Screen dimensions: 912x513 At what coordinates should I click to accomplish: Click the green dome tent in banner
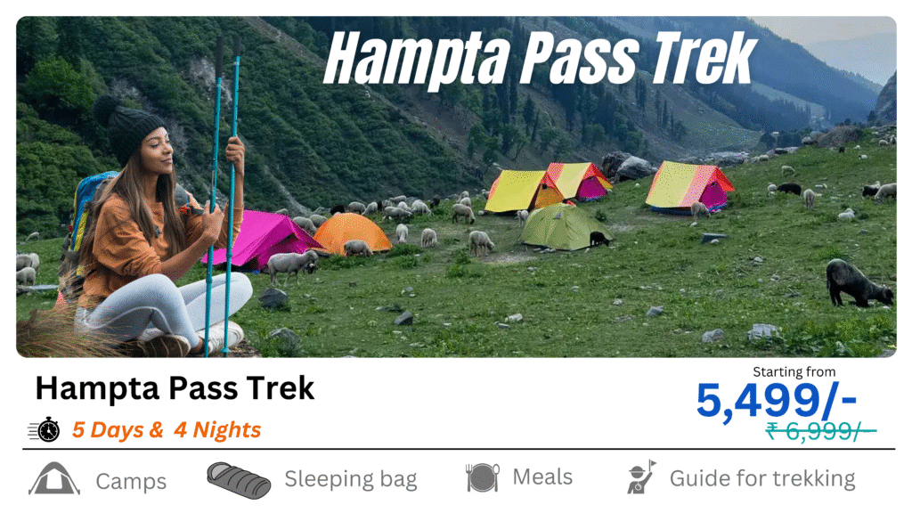pyautogui.click(x=564, y=227)
